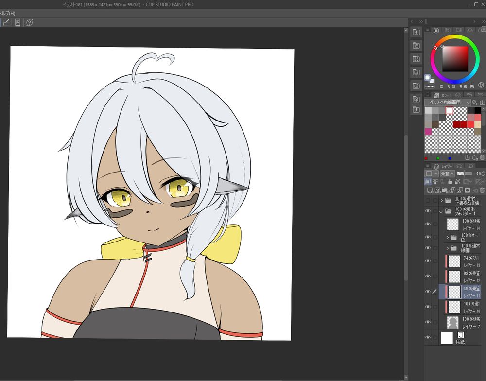Create a new layer folder
486x381 pixels.
click(445, 190)
